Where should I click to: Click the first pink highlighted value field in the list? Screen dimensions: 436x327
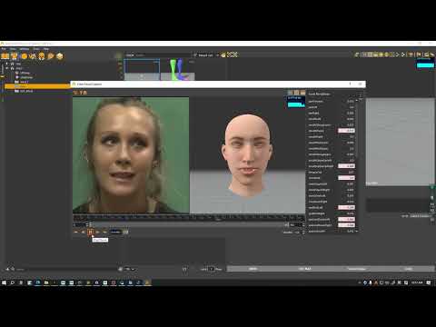346,131
